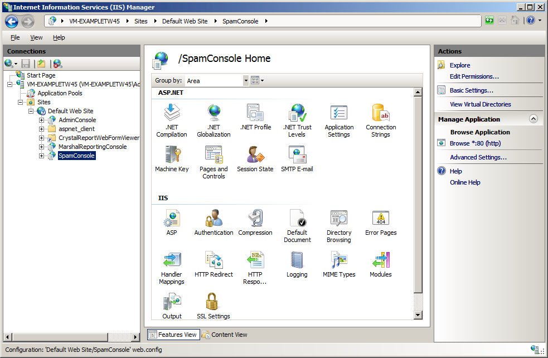The height and width of the screenshot is (358, 548).
Task: Open the Group by dropdown
Action: [x=246, y=81]
